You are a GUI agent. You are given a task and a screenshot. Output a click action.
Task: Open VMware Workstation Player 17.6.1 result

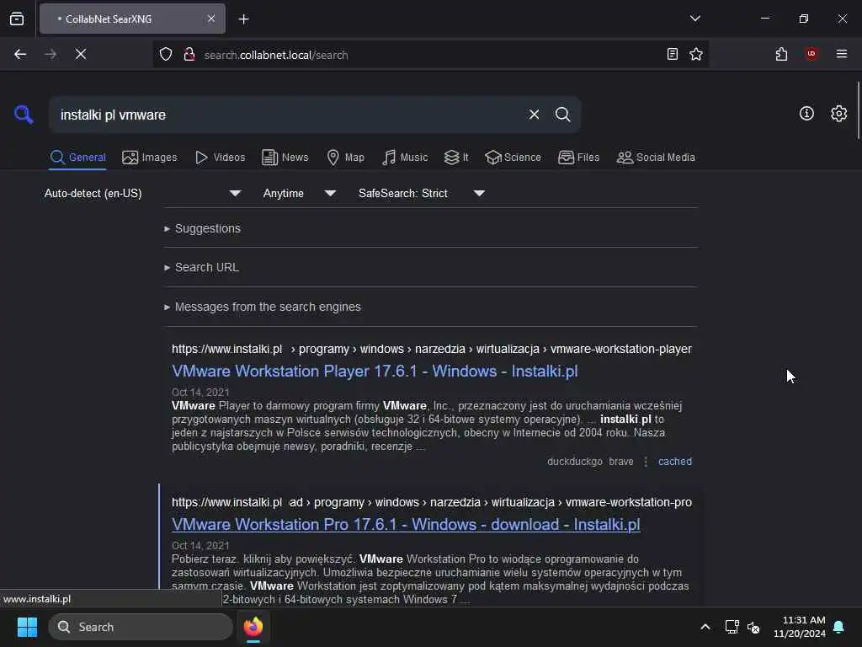375,372
